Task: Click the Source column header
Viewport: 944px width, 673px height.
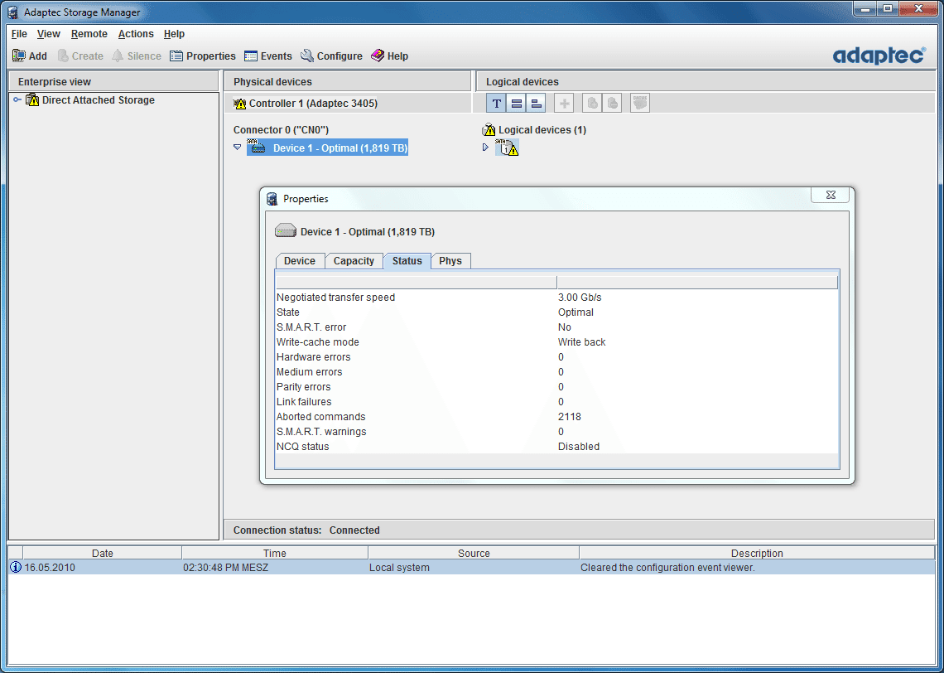Action: click(x=474, y=553)
